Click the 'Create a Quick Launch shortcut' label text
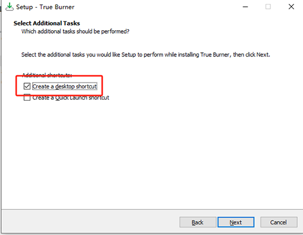 71,98
